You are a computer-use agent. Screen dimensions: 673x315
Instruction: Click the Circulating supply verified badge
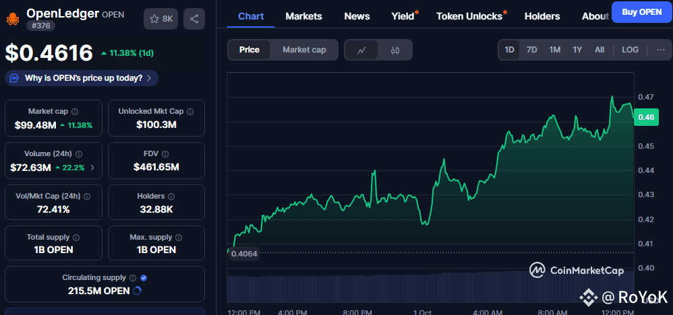tap(144, 277)
